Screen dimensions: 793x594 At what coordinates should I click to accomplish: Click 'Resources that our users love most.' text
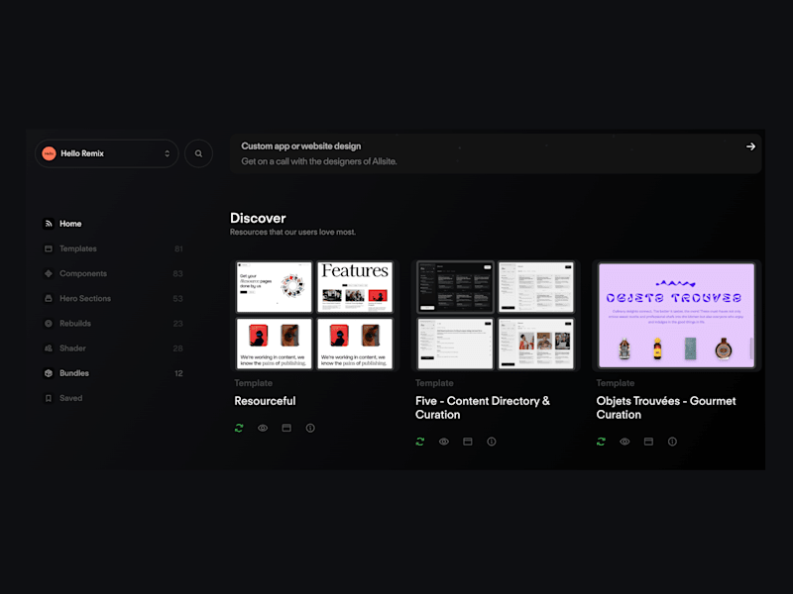[292, 232]
